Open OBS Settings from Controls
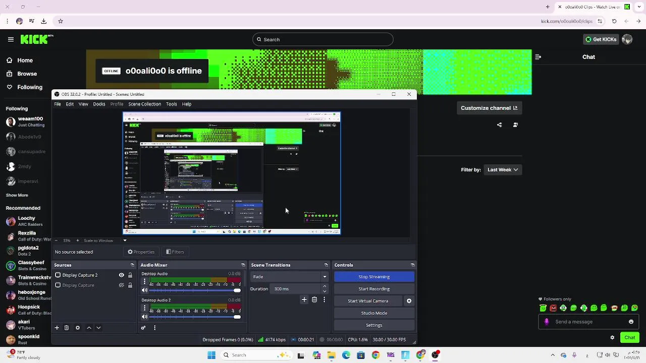 pyautogui.click(x=374, y=325)
